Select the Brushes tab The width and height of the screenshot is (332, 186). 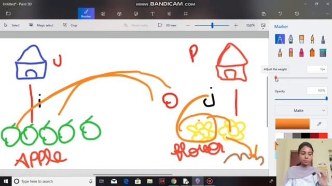coord(86,13)
